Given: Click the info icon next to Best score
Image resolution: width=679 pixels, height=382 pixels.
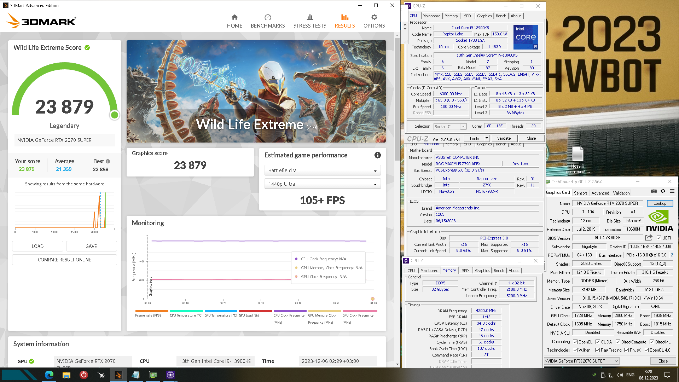Looking at the screenshot, I should 108,161.
